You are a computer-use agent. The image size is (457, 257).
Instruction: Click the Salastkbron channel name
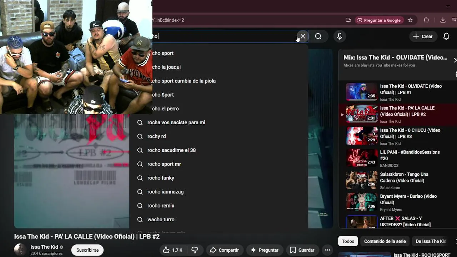point(390,188)
